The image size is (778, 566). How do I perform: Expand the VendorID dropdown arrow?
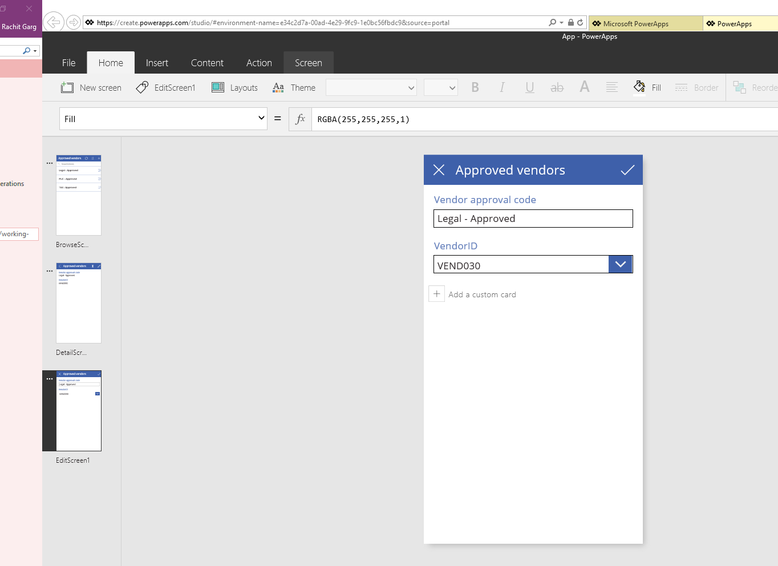621,264
